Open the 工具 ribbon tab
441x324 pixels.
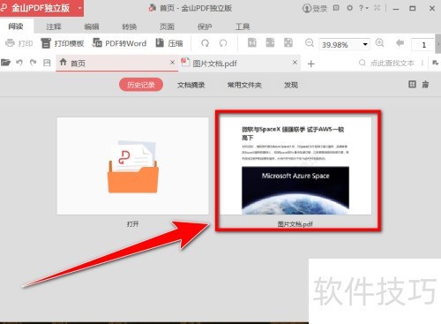coord(243,26)
